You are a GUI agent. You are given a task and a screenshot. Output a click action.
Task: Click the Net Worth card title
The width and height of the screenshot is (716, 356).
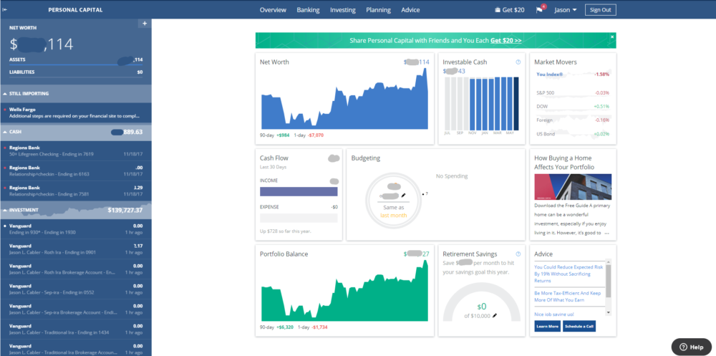pyautogui.click(x=274, y=62)
